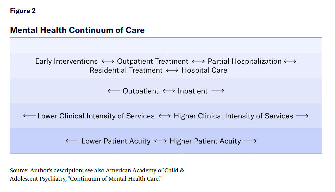Click the Residential Treatment text
Screen dimensions: 335x192
126,70
